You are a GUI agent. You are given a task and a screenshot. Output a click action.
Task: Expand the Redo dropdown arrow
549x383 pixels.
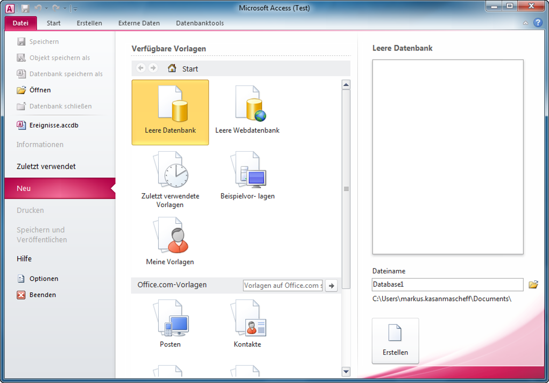point(65,8)
